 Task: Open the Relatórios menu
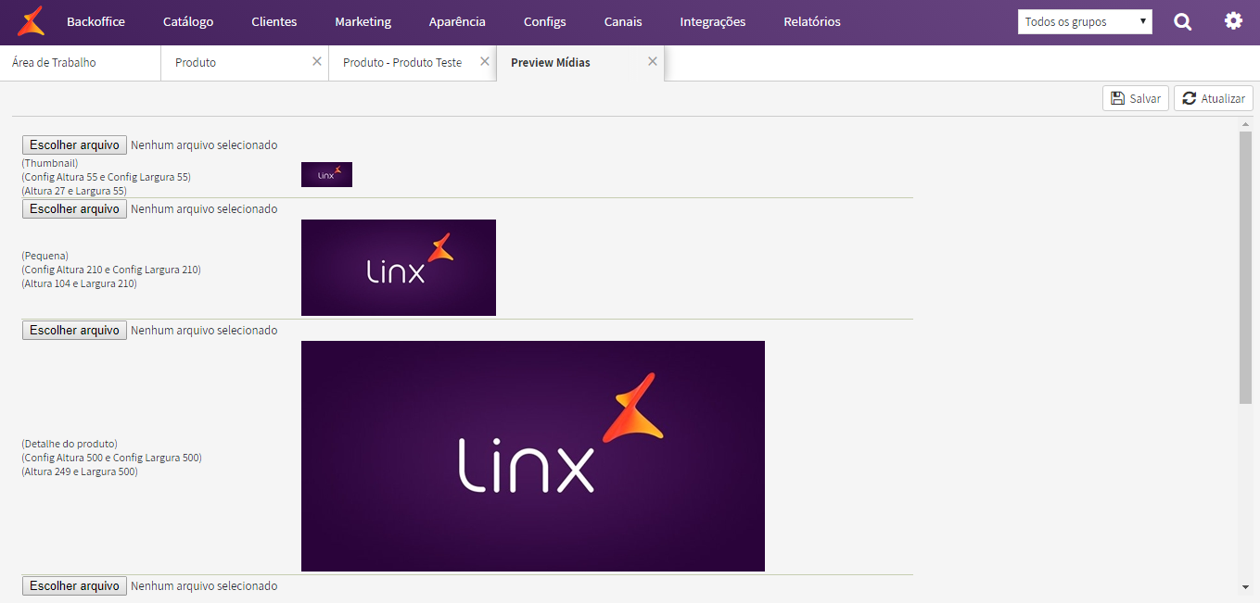(x=812, y=21)
